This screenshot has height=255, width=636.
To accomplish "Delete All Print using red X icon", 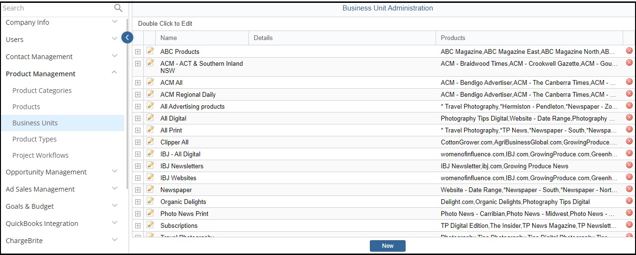I will click(629, 129).
